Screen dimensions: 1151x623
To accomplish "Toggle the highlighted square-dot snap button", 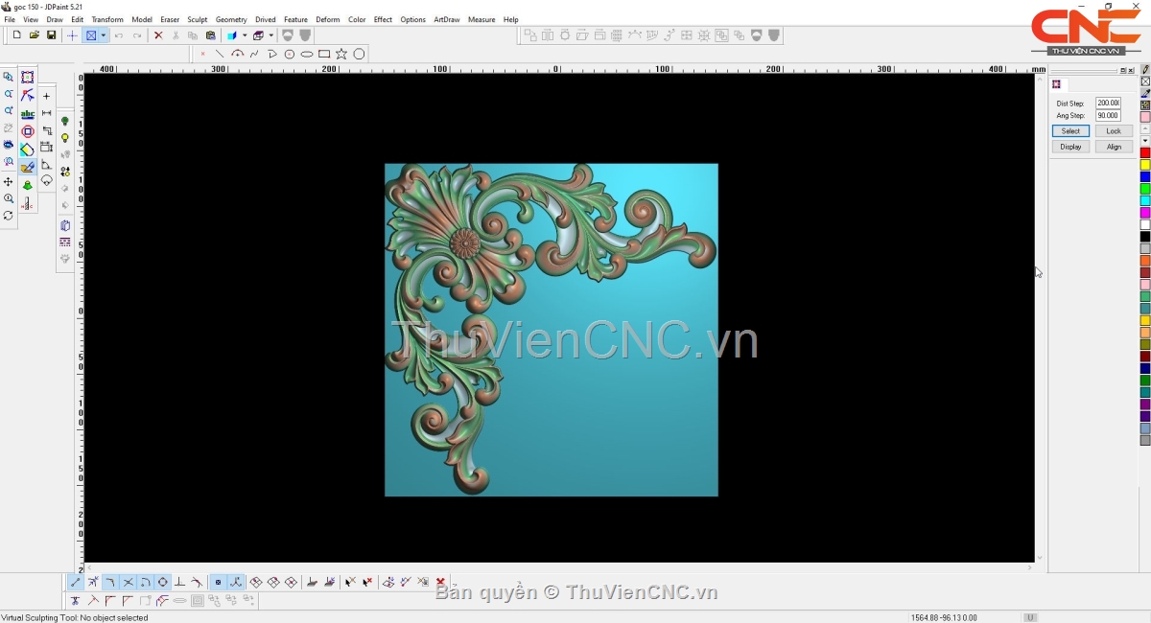I will click(x=218, y=582).
